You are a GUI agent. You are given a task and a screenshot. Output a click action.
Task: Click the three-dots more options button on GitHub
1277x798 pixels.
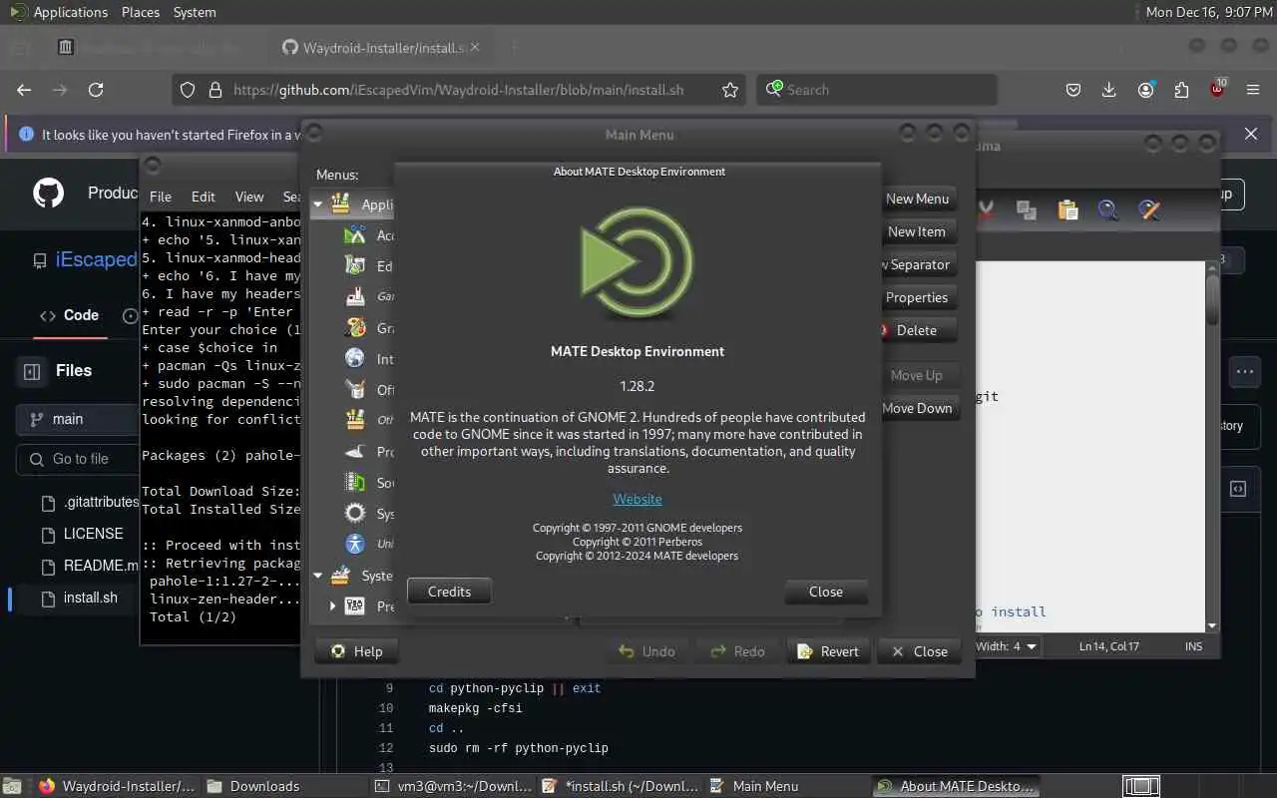click(x=1244, y=372)
